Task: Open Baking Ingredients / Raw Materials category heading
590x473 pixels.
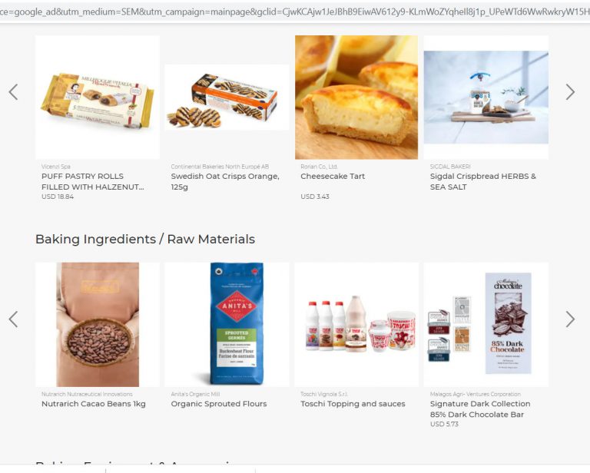Action: (145, 239)
